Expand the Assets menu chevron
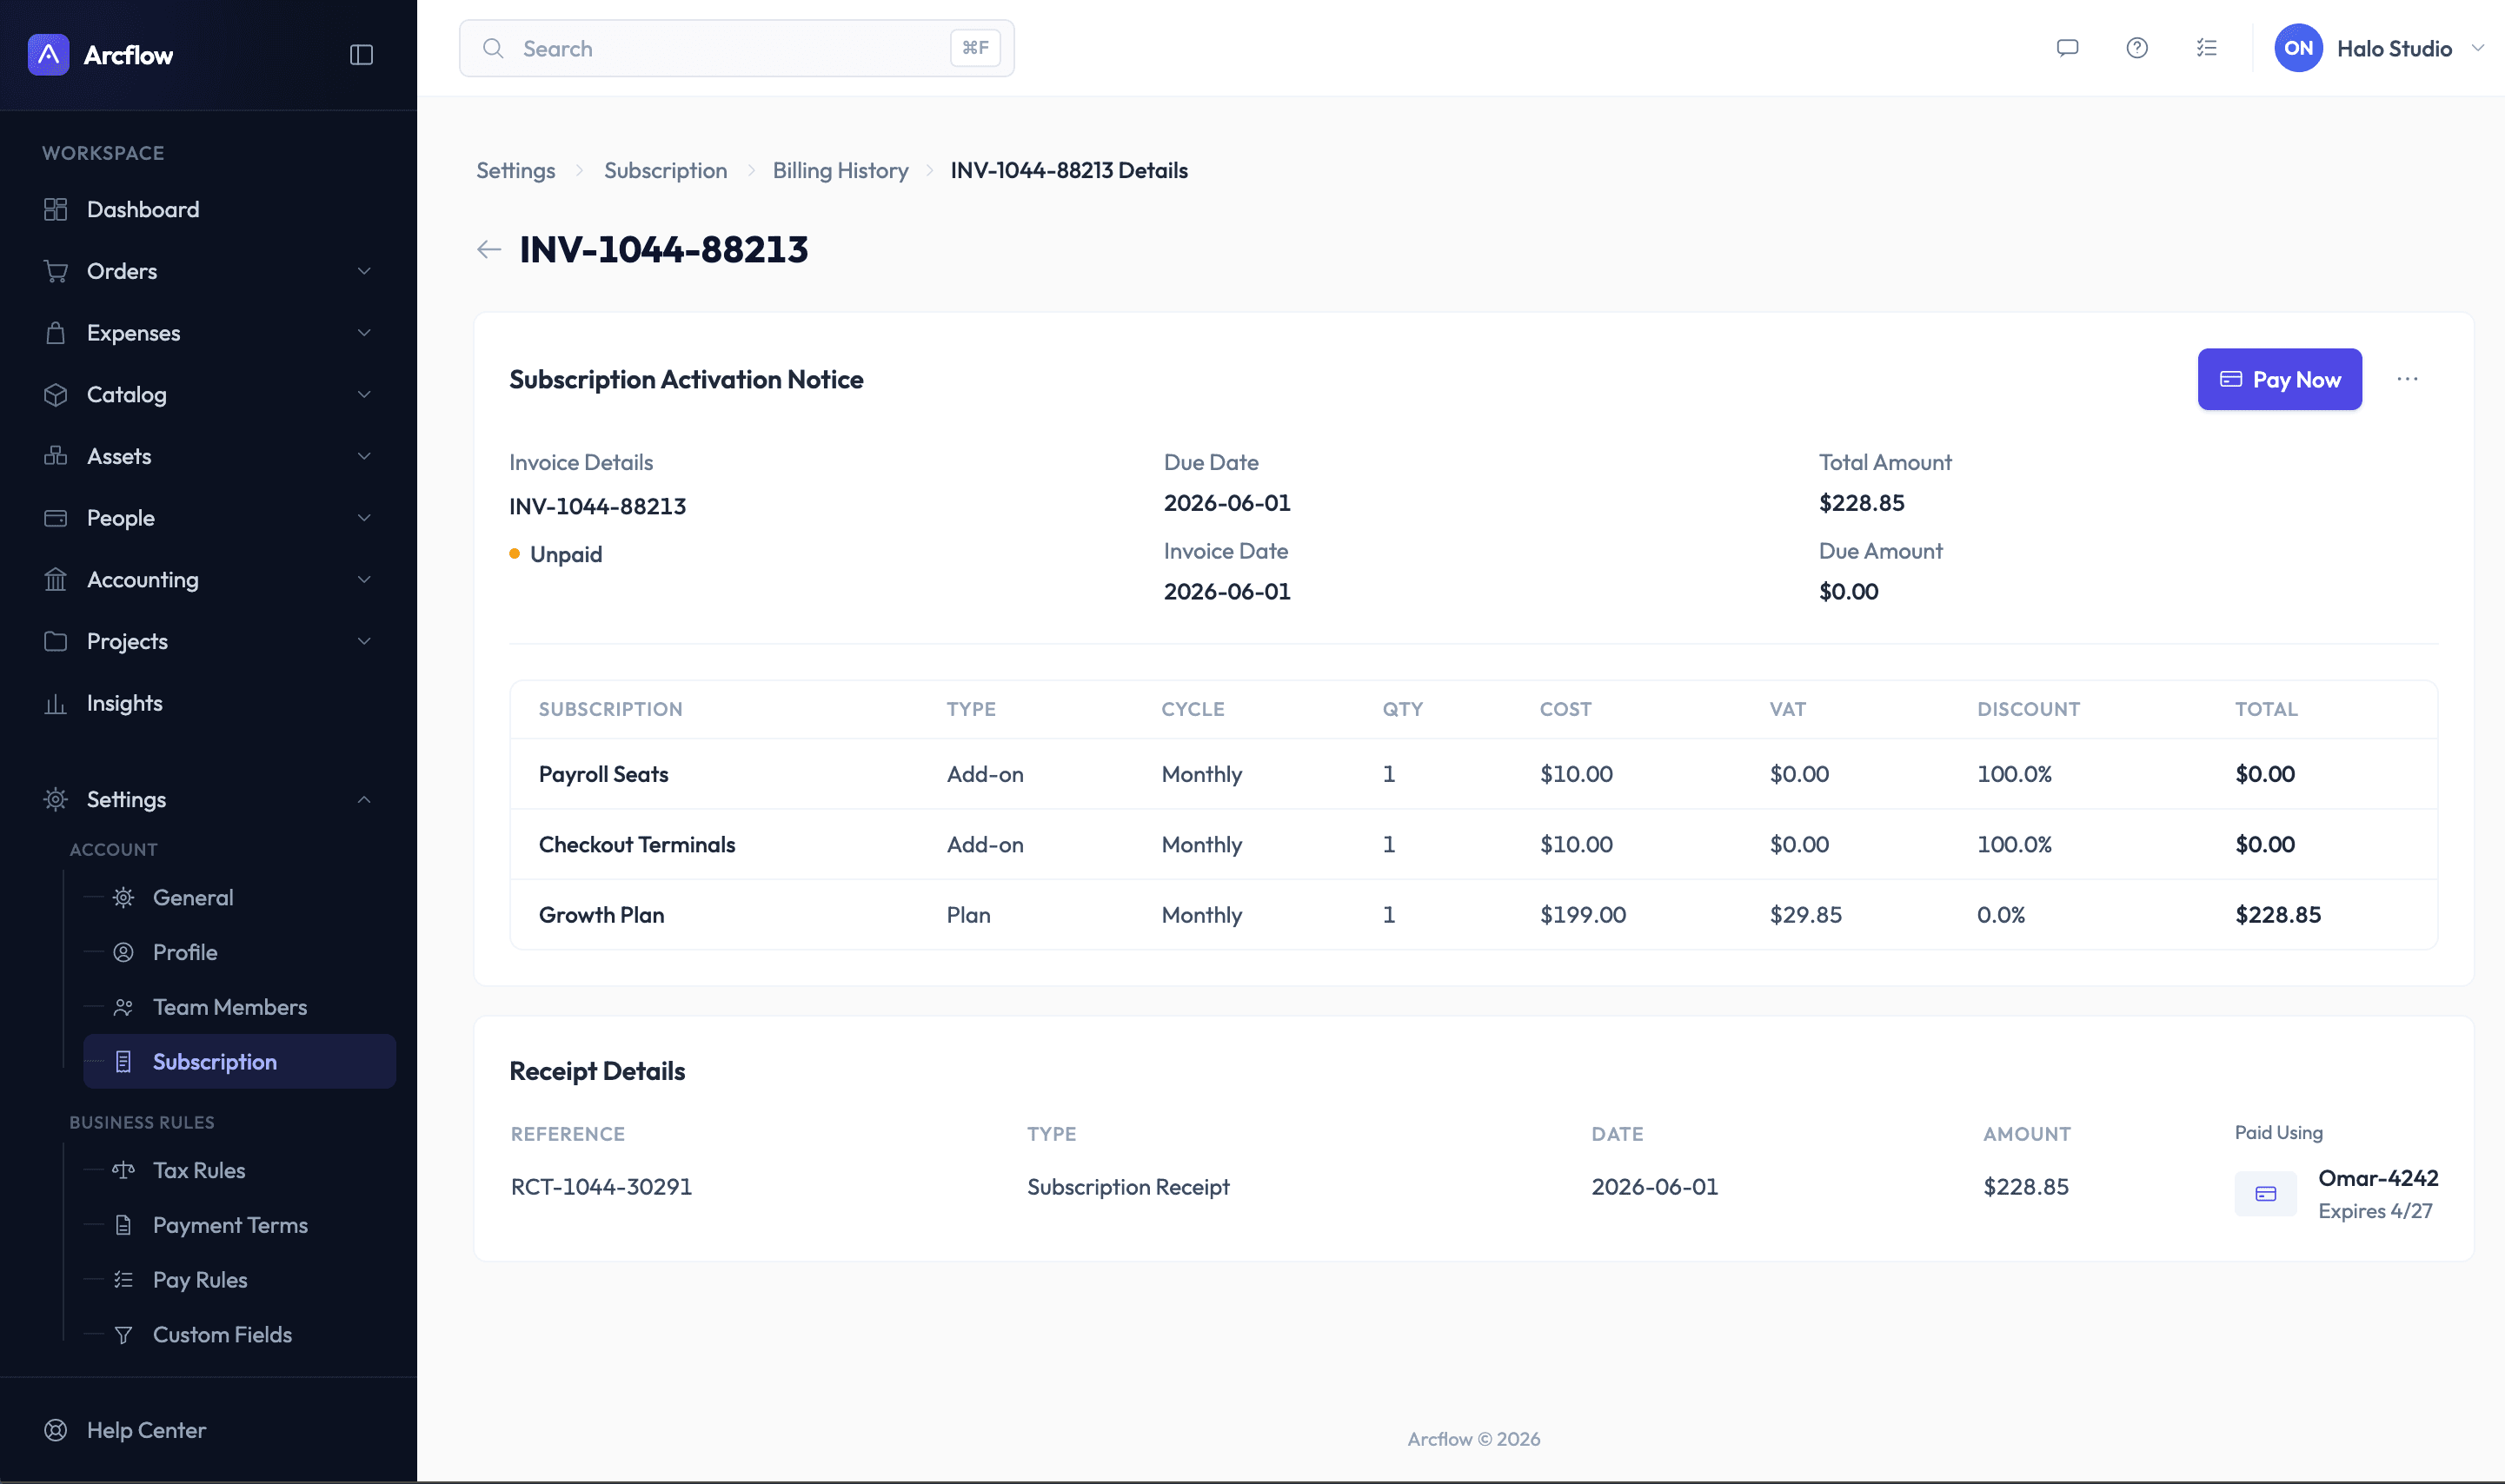 (x=364, y=456)
